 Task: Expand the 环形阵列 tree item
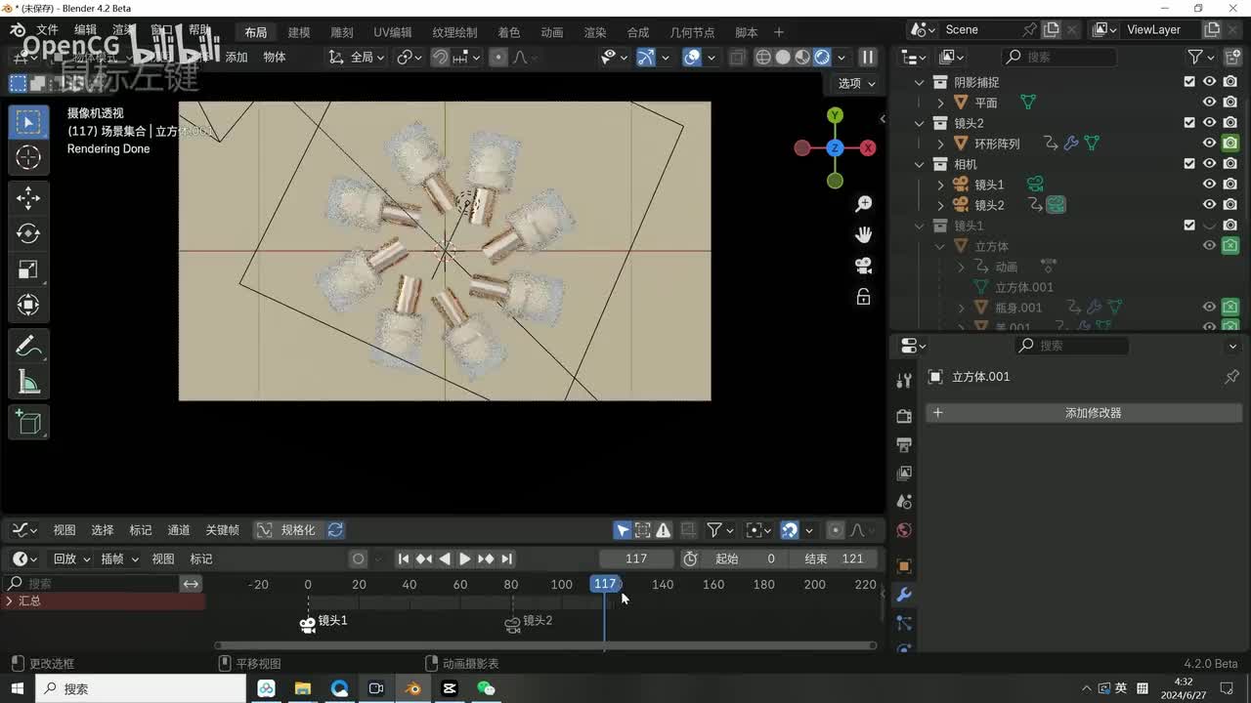click(941, 144)
